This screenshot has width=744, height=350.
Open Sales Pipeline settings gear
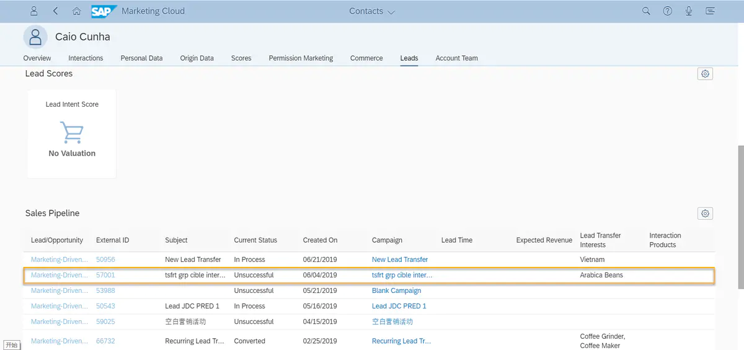tap(705, 213)
